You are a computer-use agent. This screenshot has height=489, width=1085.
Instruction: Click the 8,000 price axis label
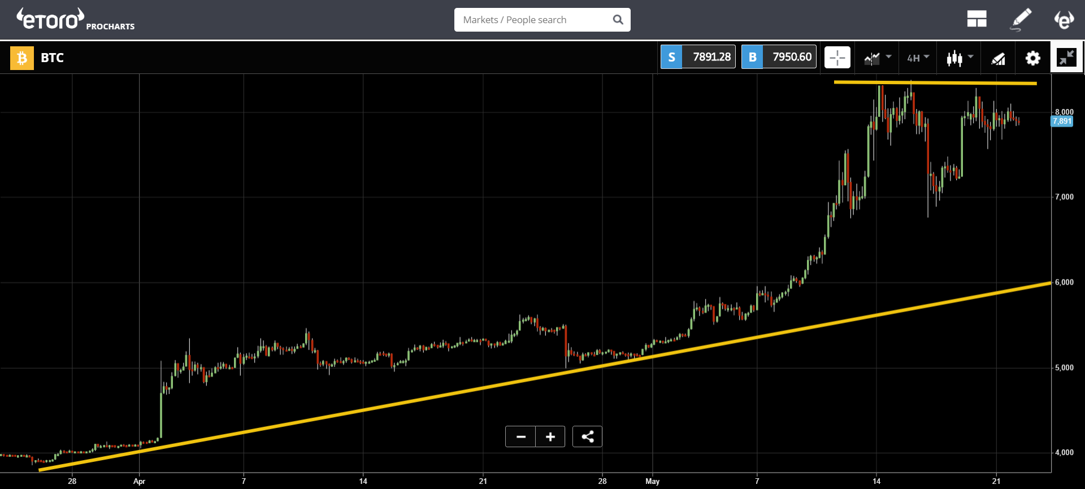coord(1064,112)
